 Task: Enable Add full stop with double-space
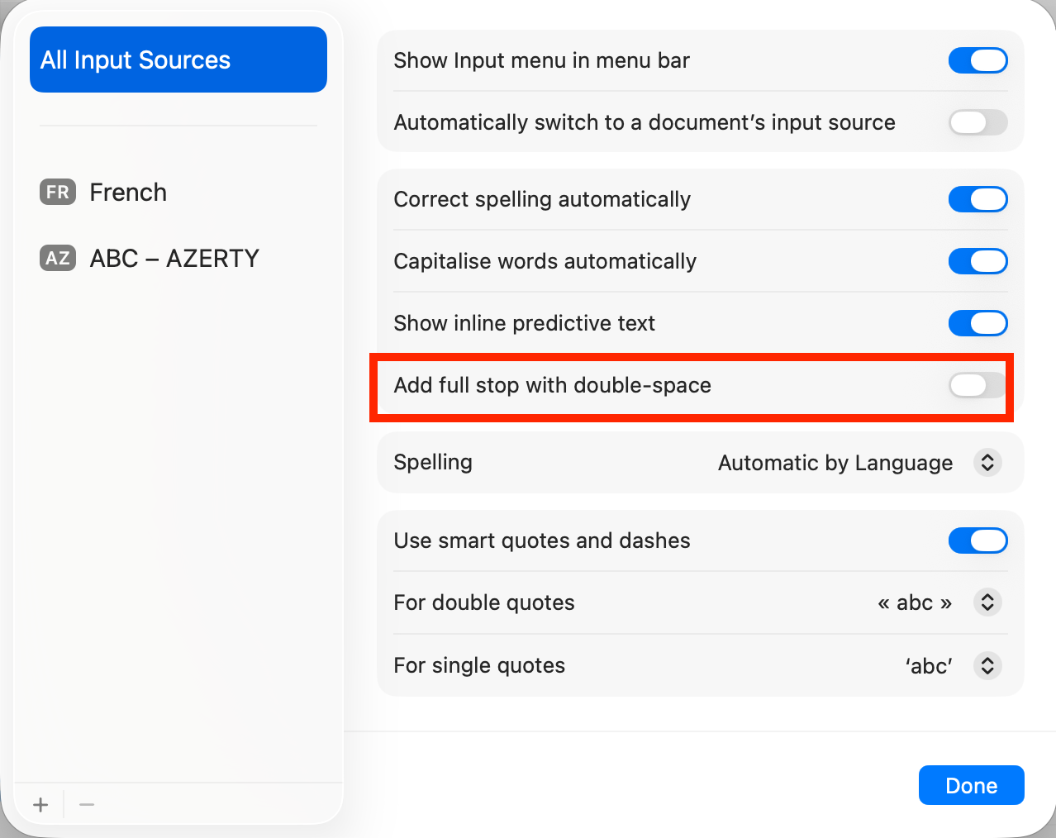pyautogui.click(x=978, y=385)
